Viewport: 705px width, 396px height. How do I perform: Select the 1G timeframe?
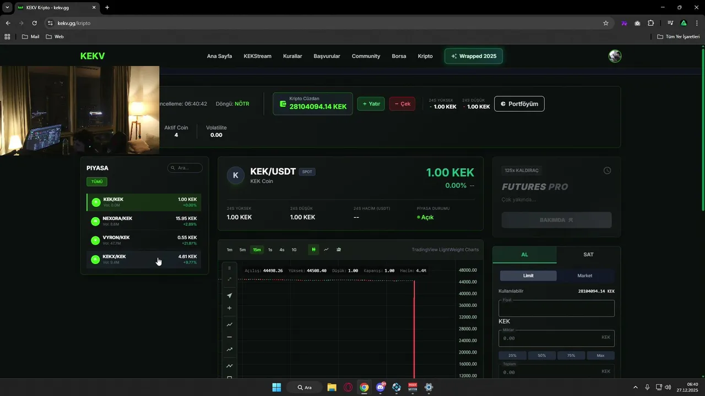click(x=294, y=250)
